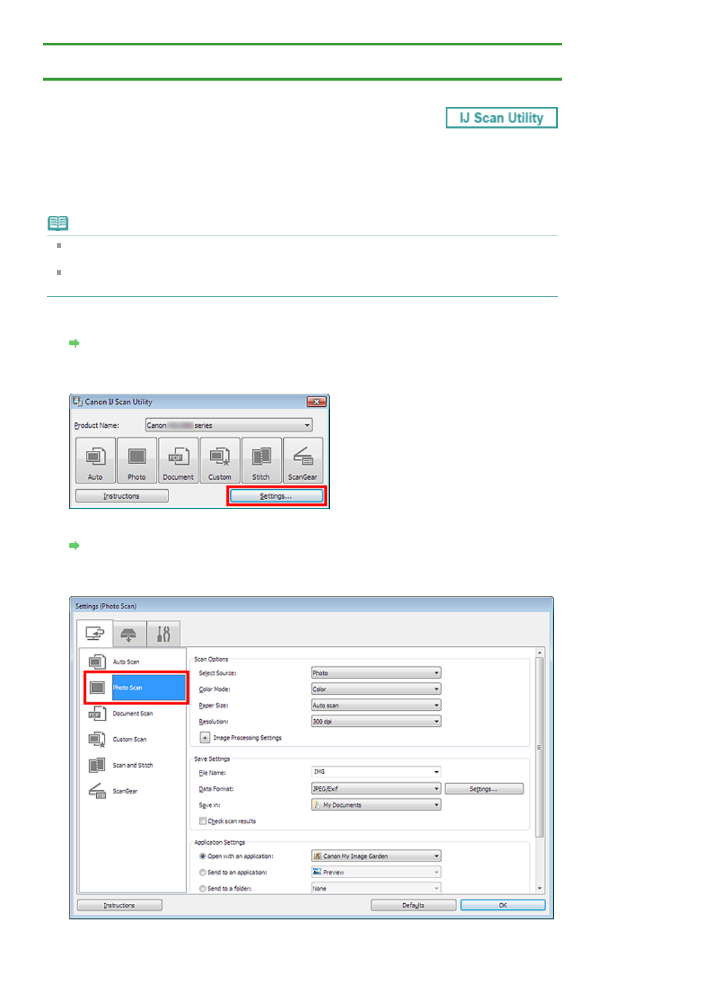Click the Document PDF scan icon
The width and height of the screenshot is (711, 1006).
(x=178, y=460)
